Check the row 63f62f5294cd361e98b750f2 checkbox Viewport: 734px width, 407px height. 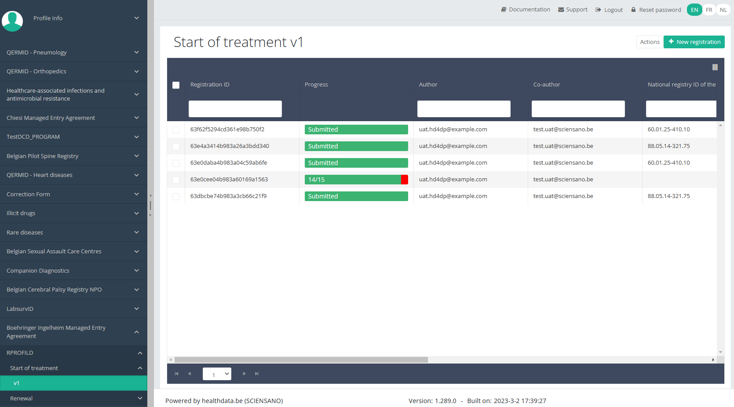(176, 130)
